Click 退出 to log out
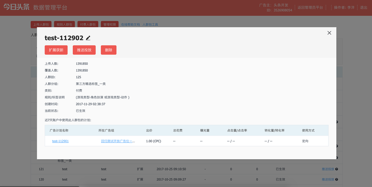 click(x=363, y=8)
